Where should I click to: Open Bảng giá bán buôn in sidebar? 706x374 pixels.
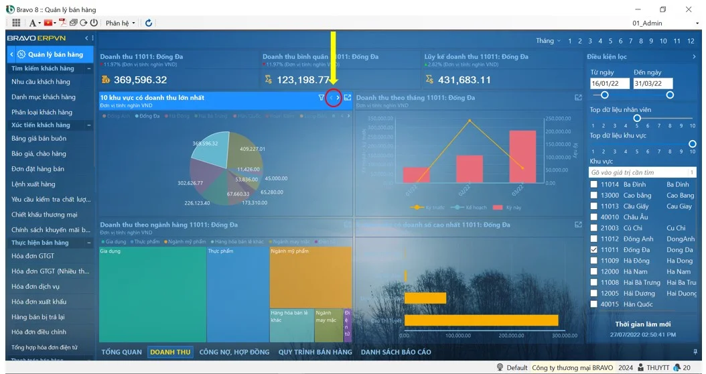(39, 139)
